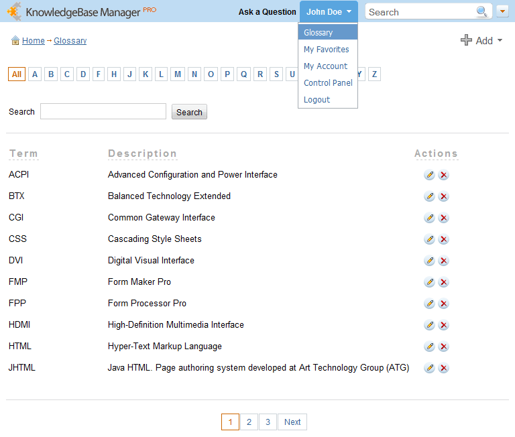Collapse the John Doe user menu
Screen dimensions: 515x437
click(x=329, y=12)
